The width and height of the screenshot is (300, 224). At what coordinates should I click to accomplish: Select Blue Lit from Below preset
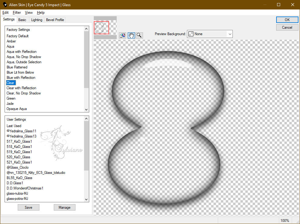coord(20,72)
